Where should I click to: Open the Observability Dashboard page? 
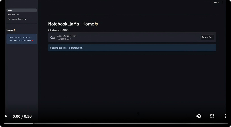point(17,19)
